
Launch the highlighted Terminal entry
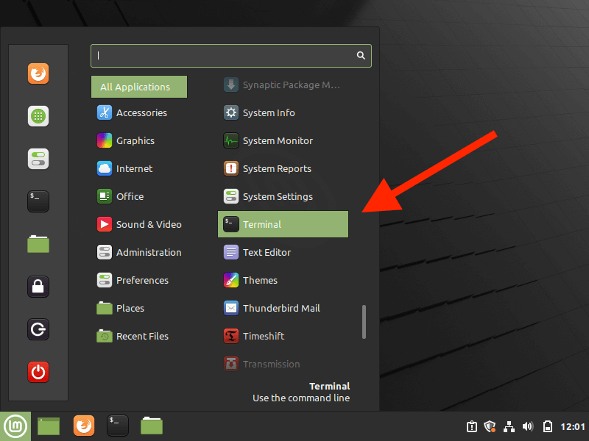tap(283, 224)
